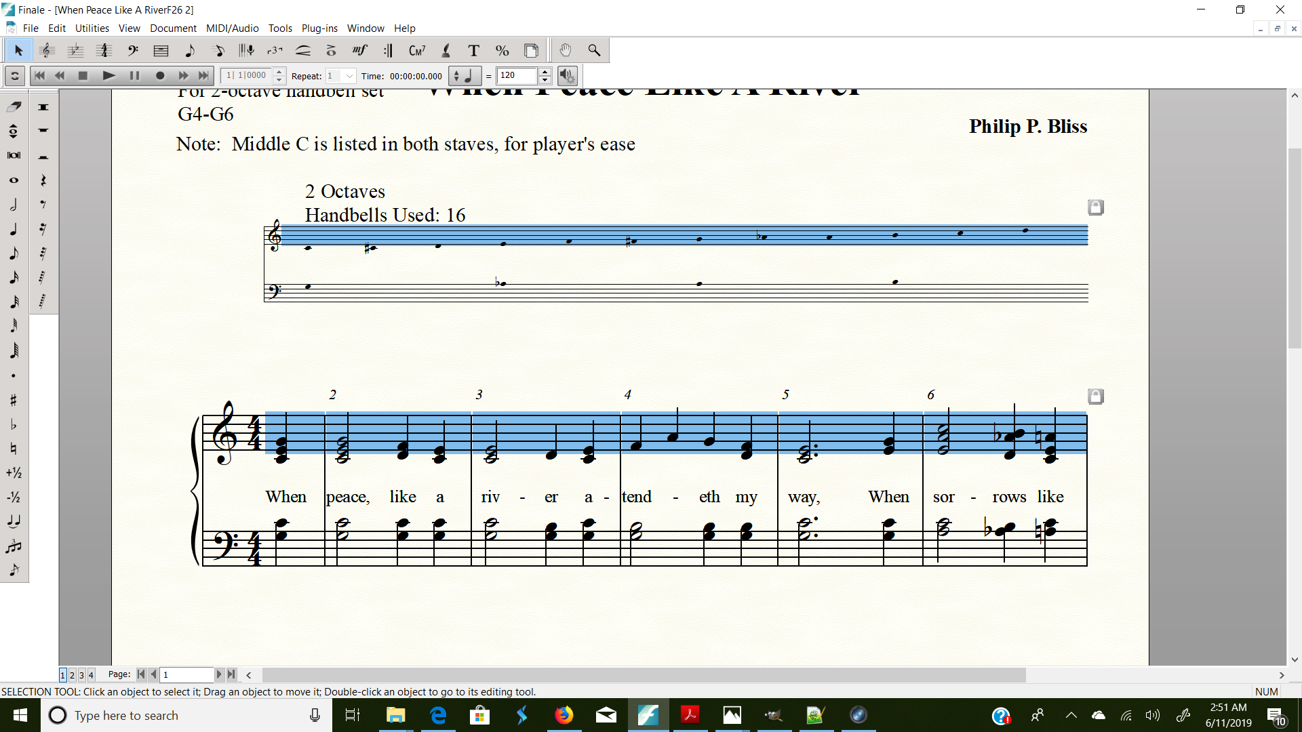Select the Staff tool
The width and height of the screenshot is (1302, 732).
coord(47,51)
